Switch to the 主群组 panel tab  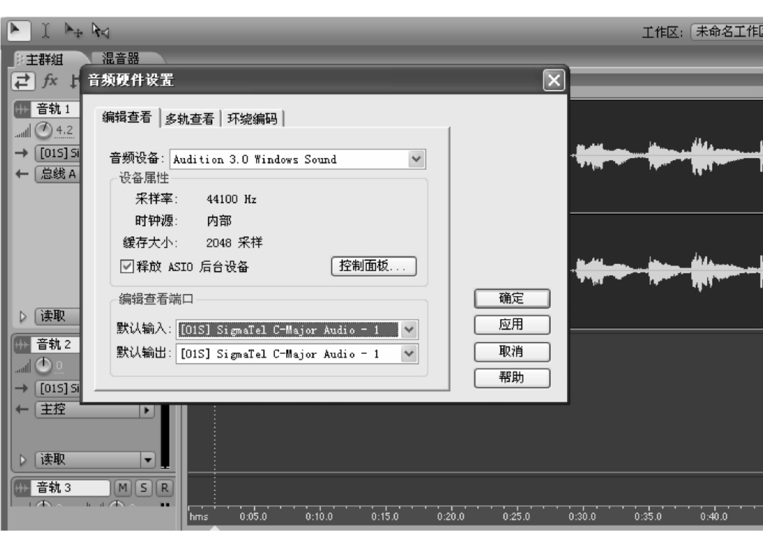coord(45,59)
